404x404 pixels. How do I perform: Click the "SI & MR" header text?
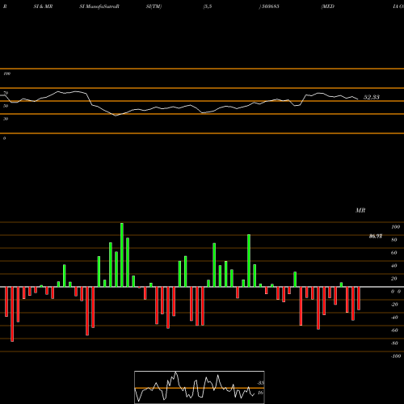(43, 6)
